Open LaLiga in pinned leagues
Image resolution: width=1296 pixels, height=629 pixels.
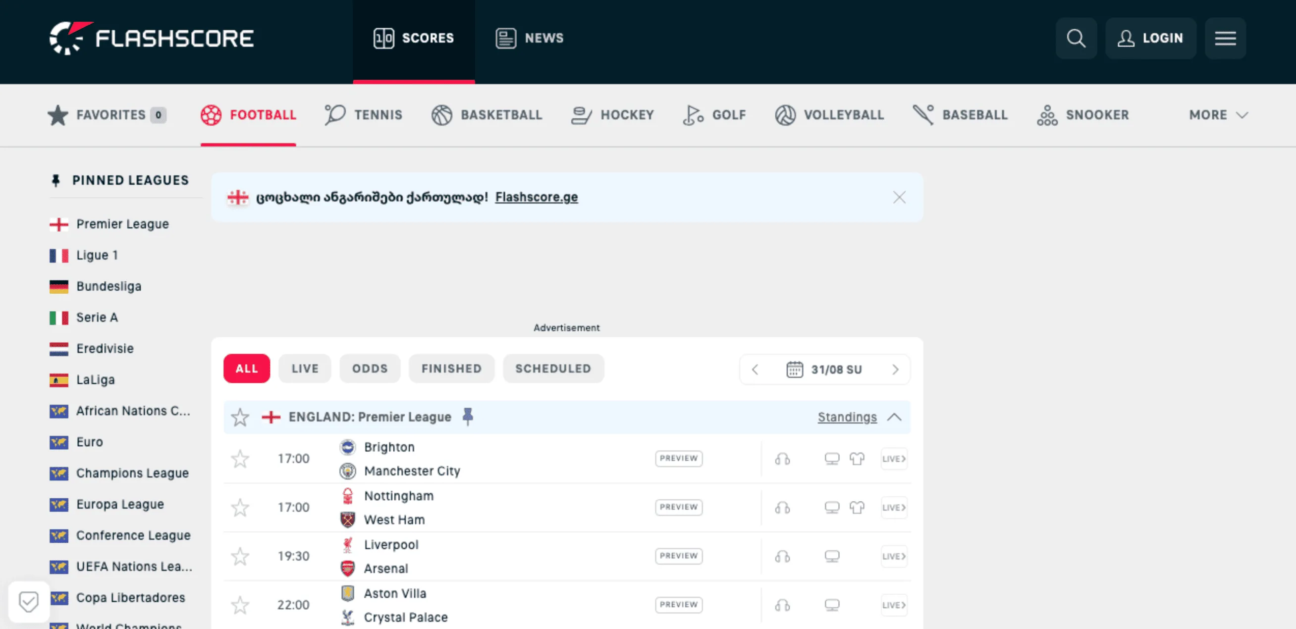click(x=83, y=380)
